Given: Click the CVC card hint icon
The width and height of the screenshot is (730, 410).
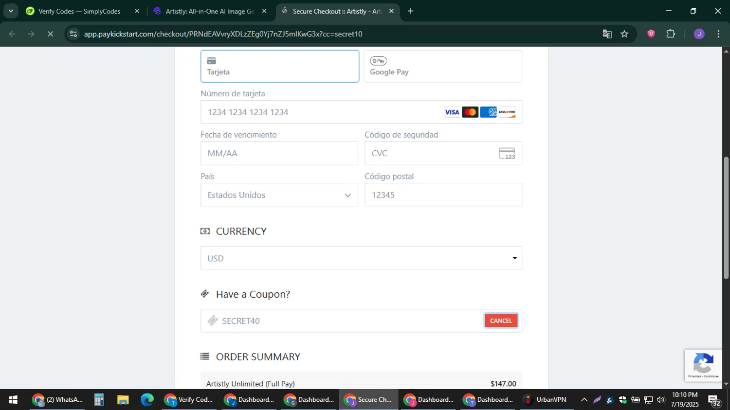Looking at the screenshot, I should [x=507, y=154].
